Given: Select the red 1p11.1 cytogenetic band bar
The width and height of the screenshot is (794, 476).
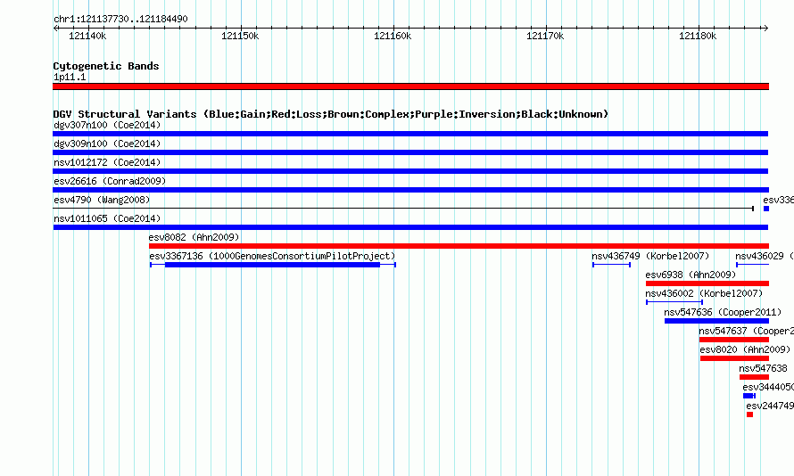Looking at the screenshot, I should pos(410,86).
